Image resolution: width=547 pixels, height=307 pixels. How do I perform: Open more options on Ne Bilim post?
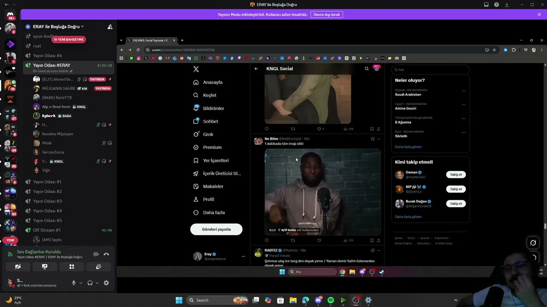379,139
